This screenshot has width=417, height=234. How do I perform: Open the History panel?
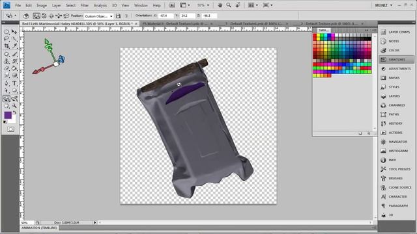(397, 123)
